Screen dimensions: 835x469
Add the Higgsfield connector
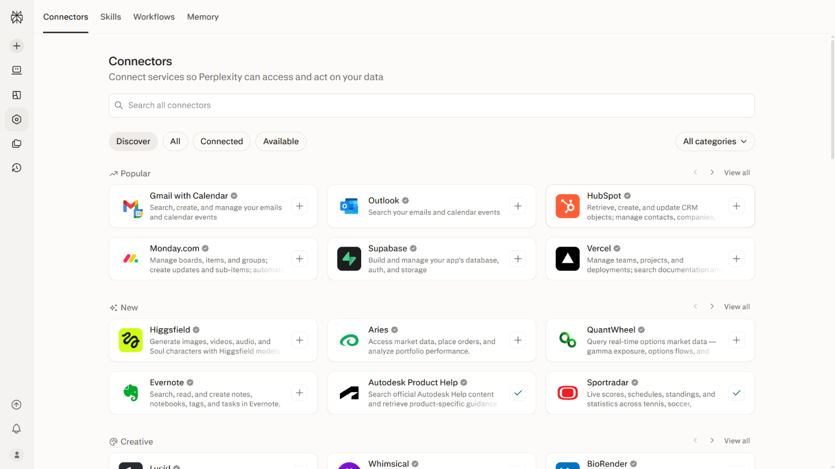(300, 341)
